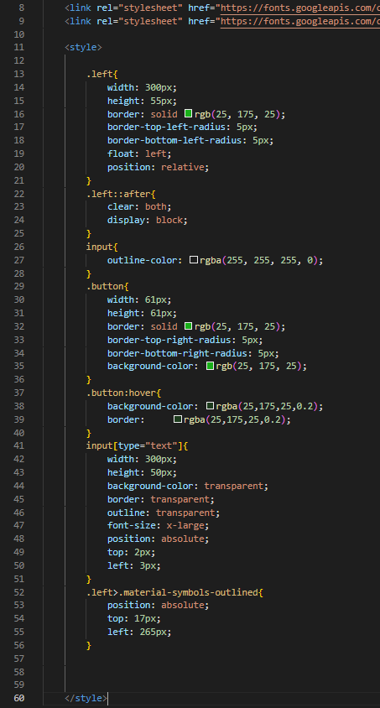Image resolution: width=380 pixels, height=708 pixels.
Task: Click the background-color: transparent declaration
Action: [188, 486]
